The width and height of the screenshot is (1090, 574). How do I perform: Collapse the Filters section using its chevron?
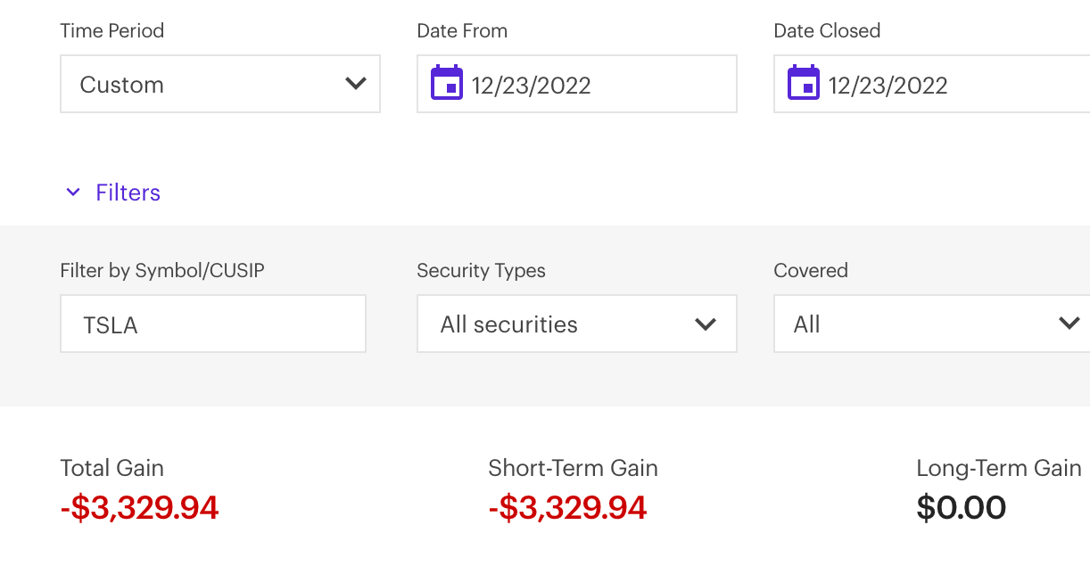pyautogui.click(x=73, y=193)
